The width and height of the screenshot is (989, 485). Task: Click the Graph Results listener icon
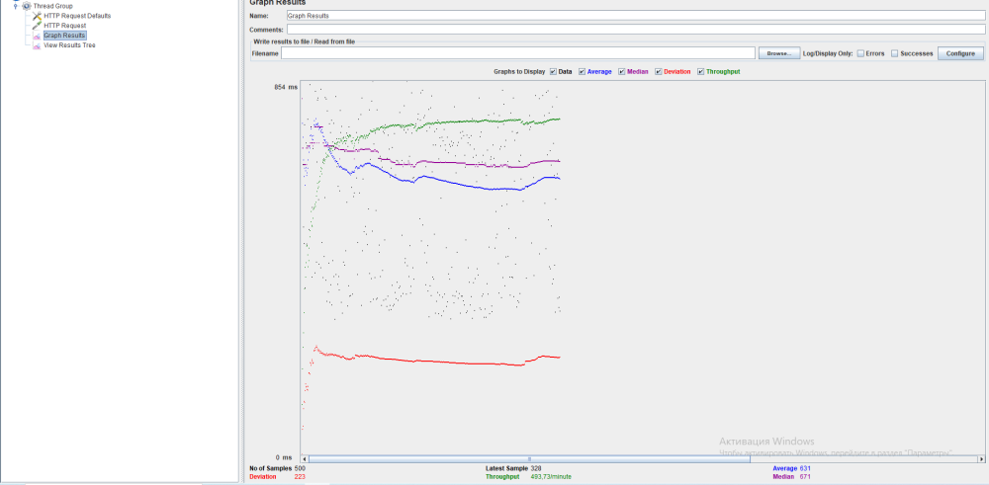pos(37,36)
